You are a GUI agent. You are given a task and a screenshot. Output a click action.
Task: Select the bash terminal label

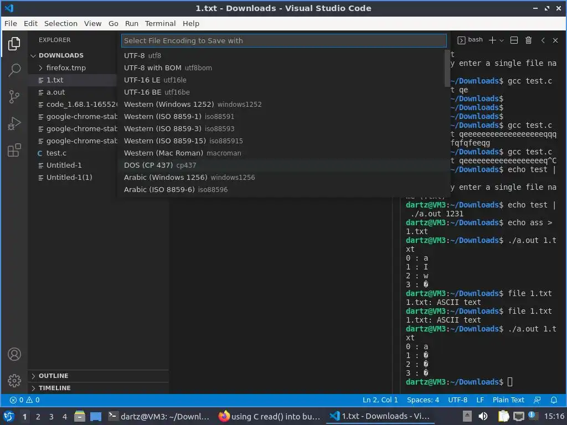470,40
